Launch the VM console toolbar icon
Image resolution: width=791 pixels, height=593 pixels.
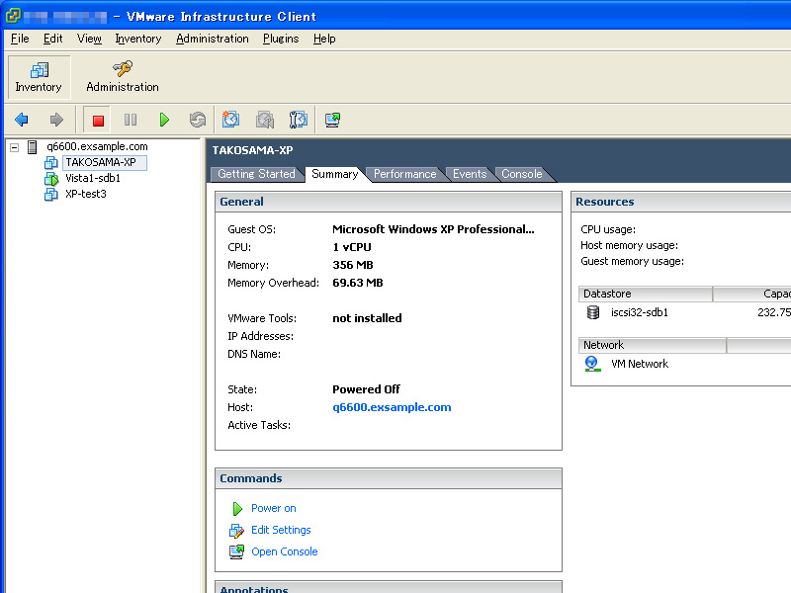pyautogui.click(x=332, y=120)
